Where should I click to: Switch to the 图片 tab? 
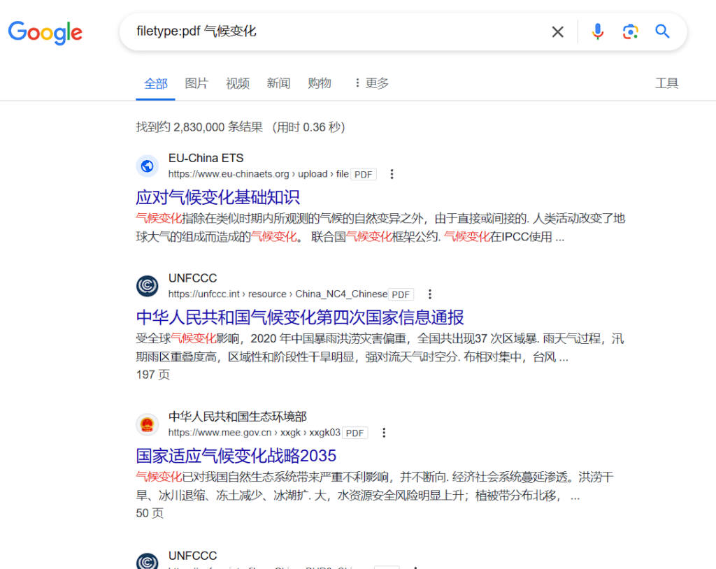pyautogui.click(x=196, y=83)
